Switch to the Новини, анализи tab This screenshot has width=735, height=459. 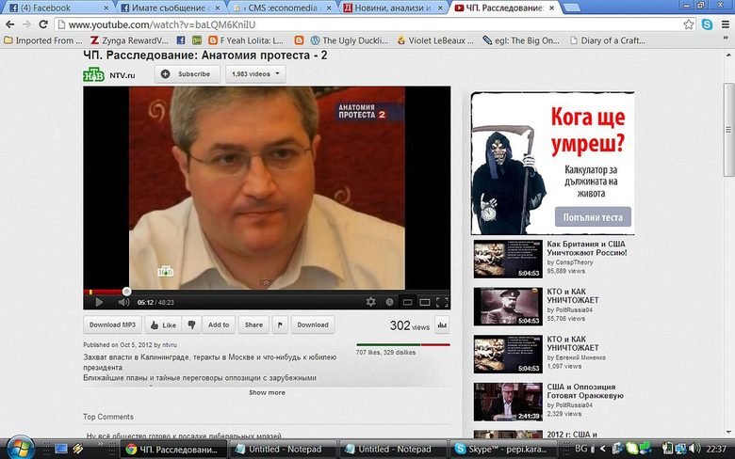tap(393, 8)
